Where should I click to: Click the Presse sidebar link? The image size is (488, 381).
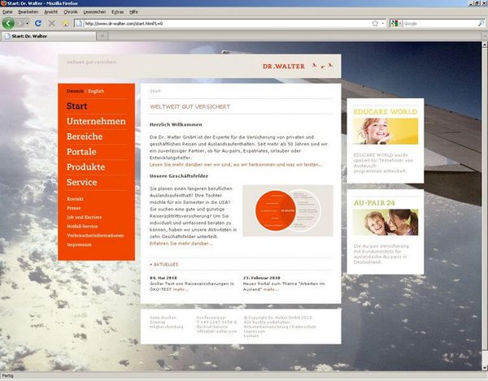coord(74,208)
